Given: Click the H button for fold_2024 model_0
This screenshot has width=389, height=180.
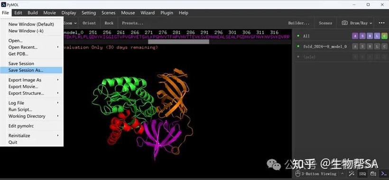Looking at the screenshot, I should [370, 46].
